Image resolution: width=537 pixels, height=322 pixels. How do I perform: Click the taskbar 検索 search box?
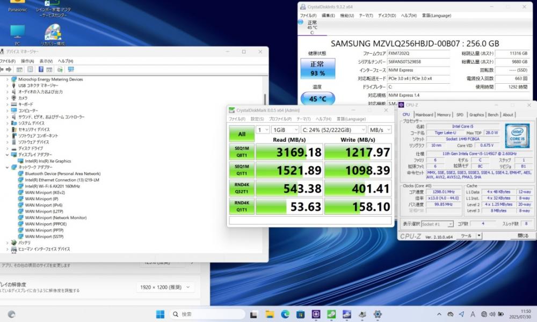coord(207,314)
